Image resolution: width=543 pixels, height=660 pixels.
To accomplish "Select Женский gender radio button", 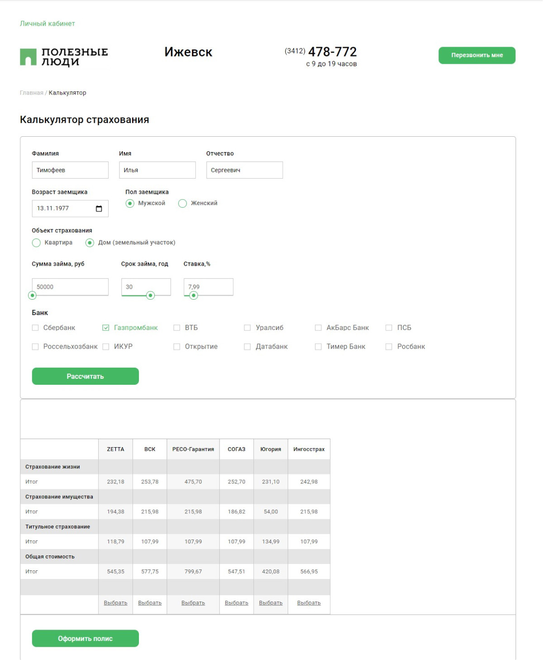I will click(x=182, y=203).
